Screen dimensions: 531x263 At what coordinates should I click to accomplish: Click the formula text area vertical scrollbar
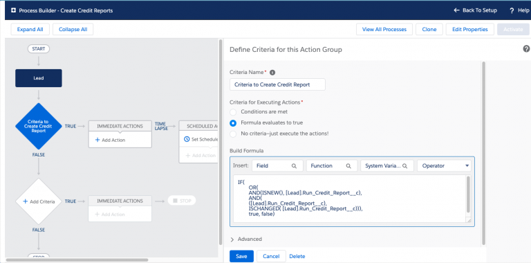[468, 194]
